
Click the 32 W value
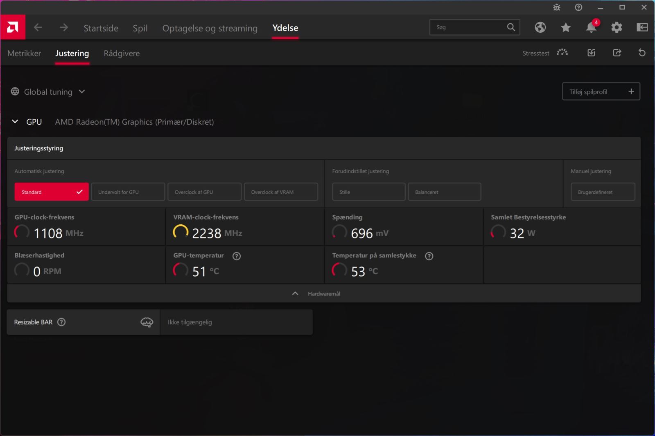click(x=522, y=233)
